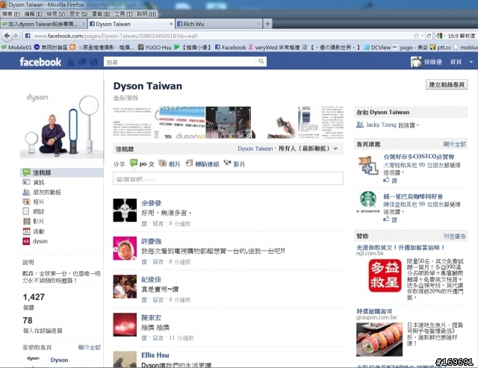Expand the wall filter dropdown arrow
Image resolution: width=478 pixels, height=368 pixels.
click(x=335, y=149)
